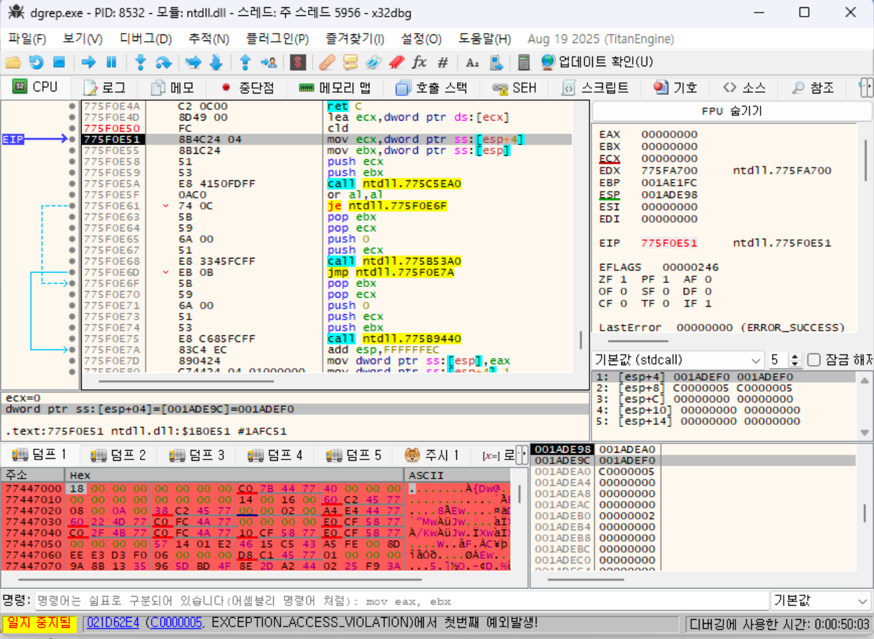Switch to the 메모리 맵 tab

click(335, 87)
